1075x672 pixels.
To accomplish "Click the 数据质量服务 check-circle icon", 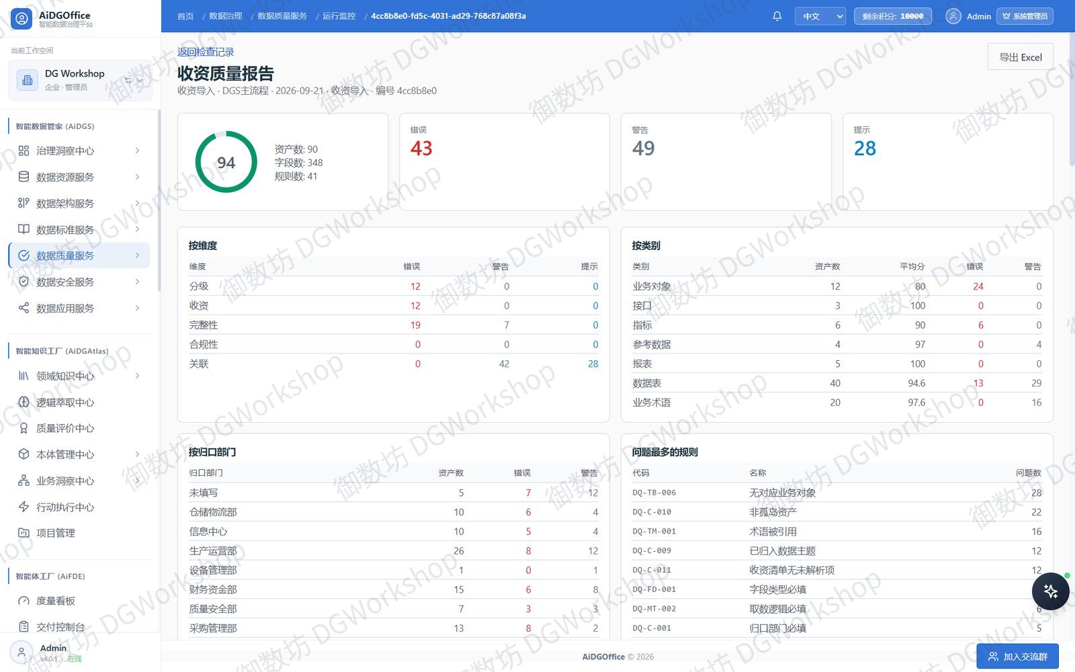I will pos(24,255).
